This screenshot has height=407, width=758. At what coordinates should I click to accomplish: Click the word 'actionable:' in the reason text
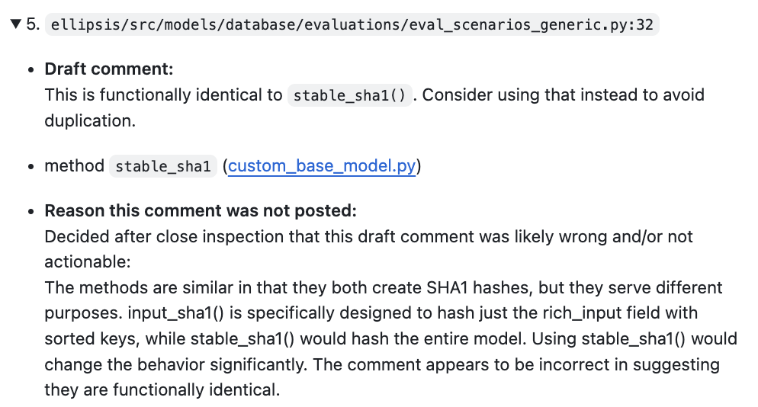tap(88, 261)
